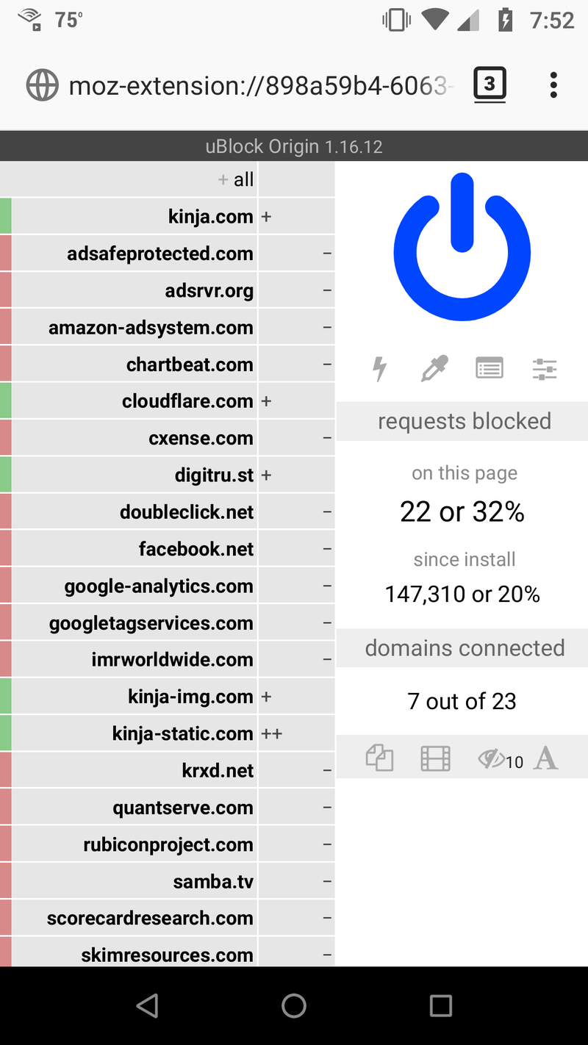
Task: Open the dashboard sliders icon
Action: tap(545, 368)
